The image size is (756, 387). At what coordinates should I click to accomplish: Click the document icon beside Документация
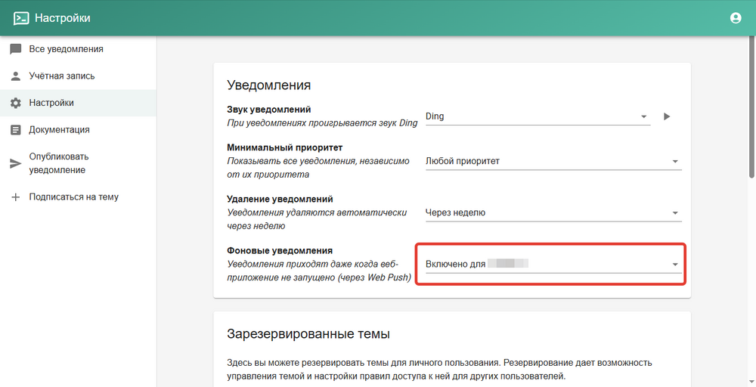point(15,130)
